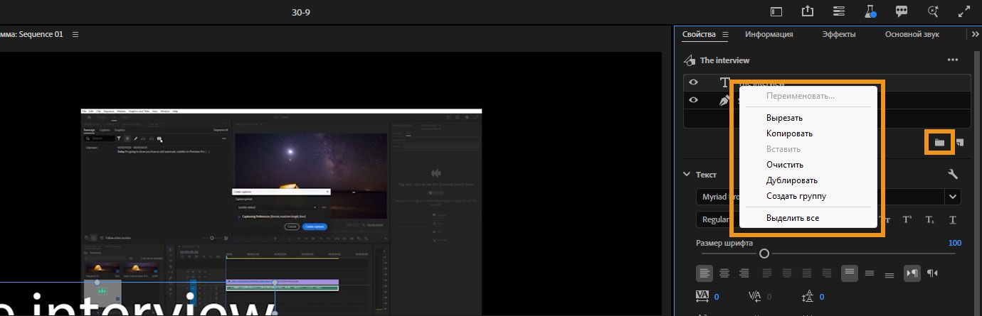
Task: Toggle subscript text style
Action: 929,219
